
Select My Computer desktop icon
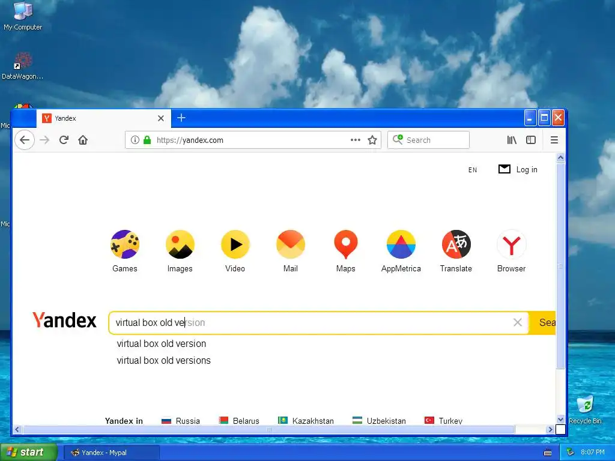coord(23,16)
